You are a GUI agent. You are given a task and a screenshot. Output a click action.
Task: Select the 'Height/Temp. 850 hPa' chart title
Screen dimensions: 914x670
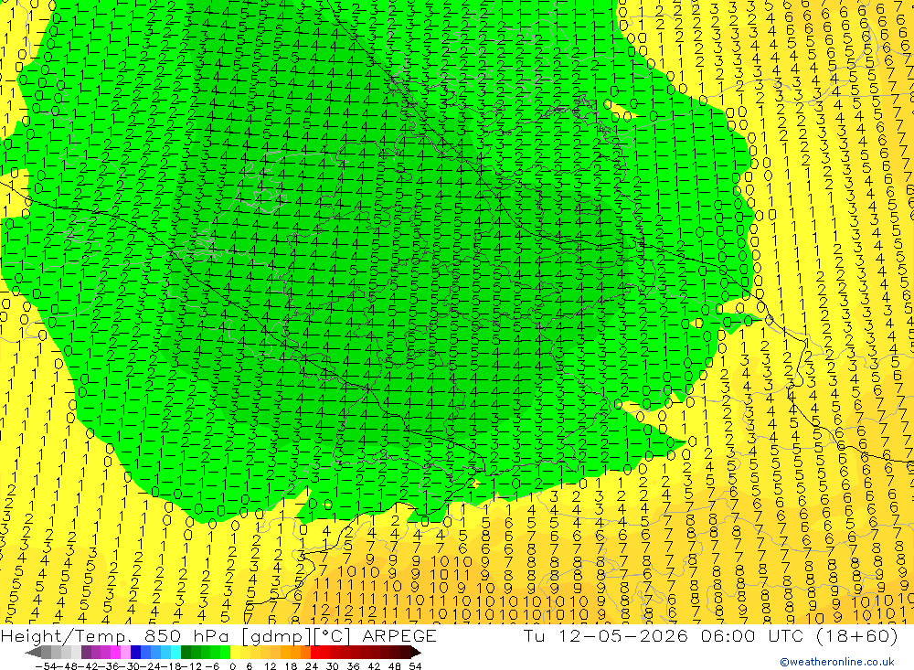coord(116,635)
